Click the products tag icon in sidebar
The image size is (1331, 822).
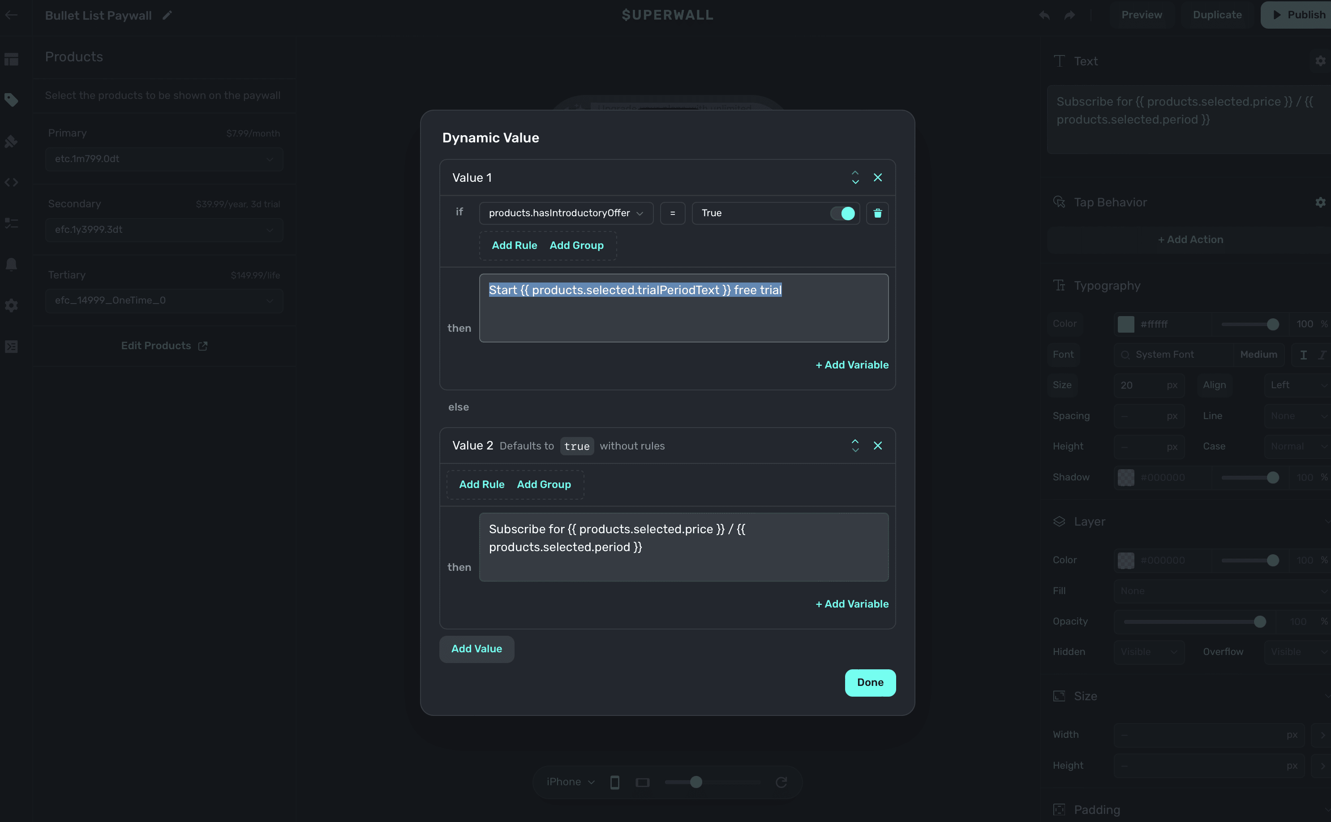[x=11, y=100]
